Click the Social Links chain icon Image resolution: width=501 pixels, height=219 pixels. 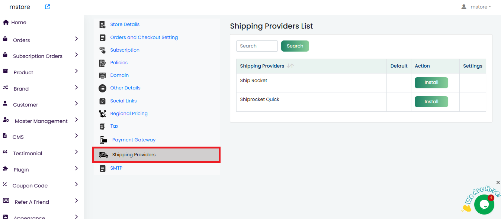[102, 101]
